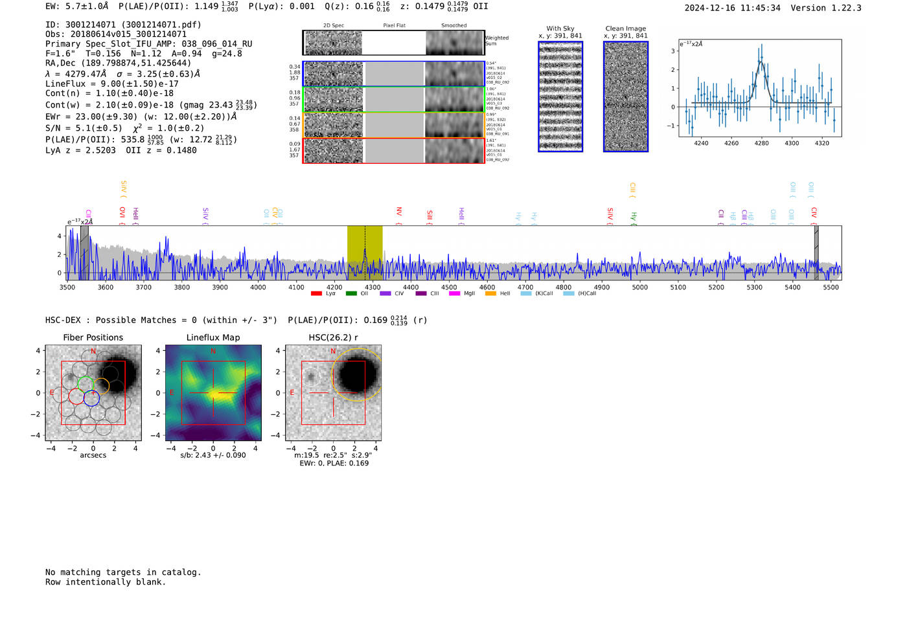907x617 pixels.
Task: Click the HSC(26.2) r image
Action: (x=333, y=393)
